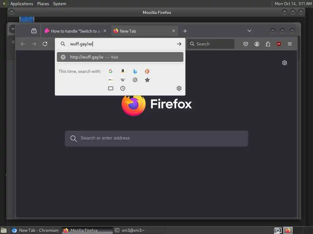Open the Firefox account icon
Image resolution: width=313 pixels, height=234 pixels.
(x=257, y=44)
